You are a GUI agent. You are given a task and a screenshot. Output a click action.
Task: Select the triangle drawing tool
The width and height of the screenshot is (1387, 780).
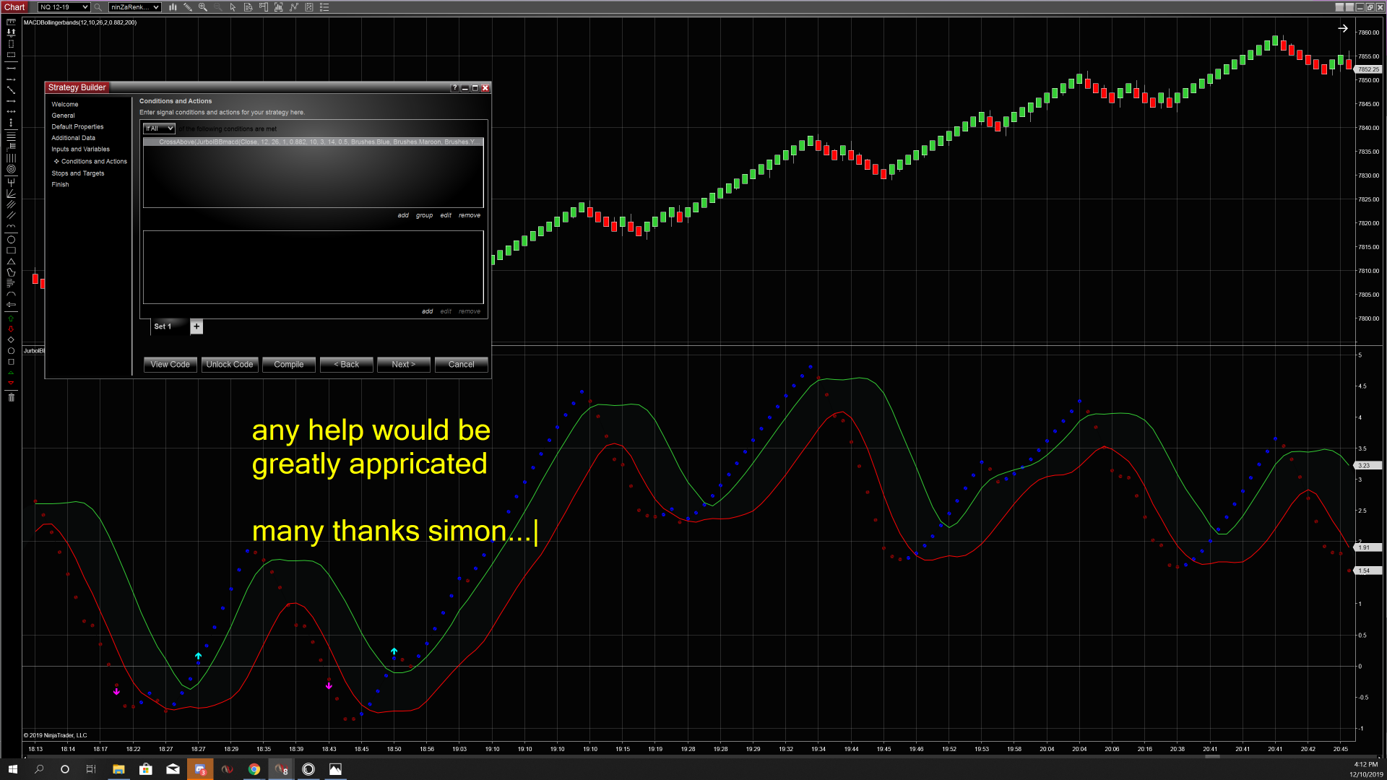(x=11, y=261)
